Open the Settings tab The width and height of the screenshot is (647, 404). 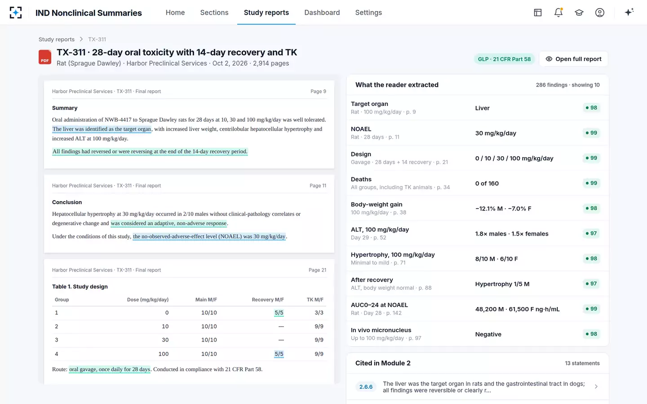pos(368,13)
